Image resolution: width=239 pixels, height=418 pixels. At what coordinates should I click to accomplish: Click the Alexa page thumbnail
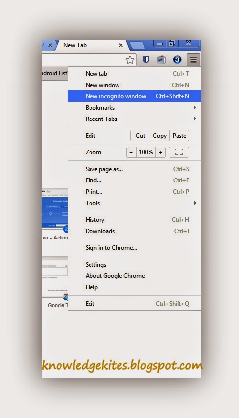pos(55,208)
